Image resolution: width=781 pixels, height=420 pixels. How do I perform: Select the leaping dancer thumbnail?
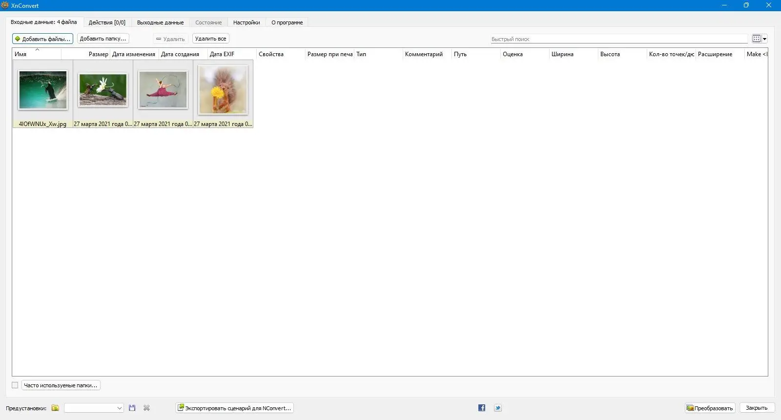163,94
